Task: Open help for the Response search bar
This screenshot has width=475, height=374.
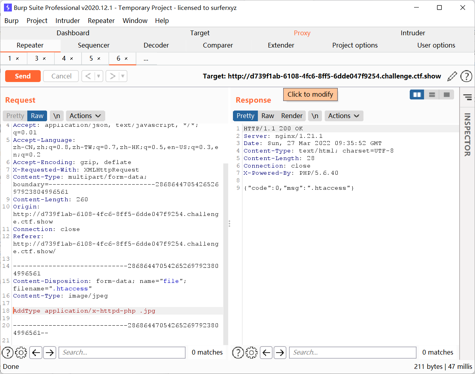Action: click(238, 352)
